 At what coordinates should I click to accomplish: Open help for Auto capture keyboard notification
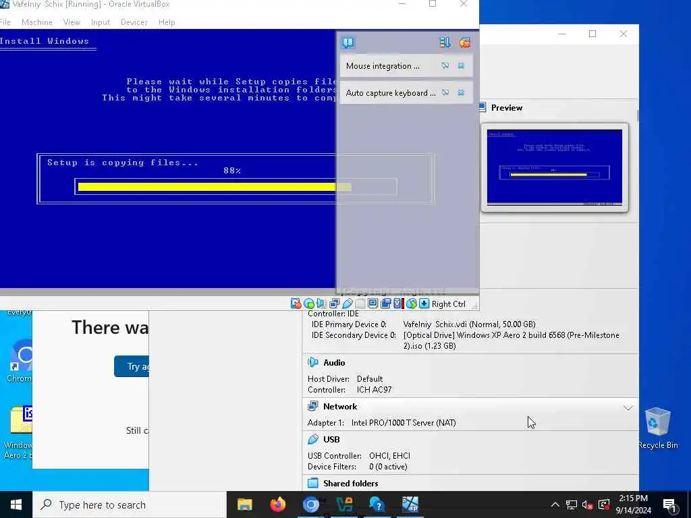point(445,92)
